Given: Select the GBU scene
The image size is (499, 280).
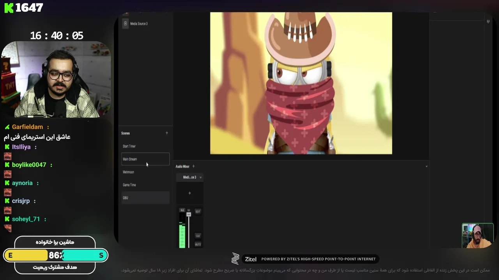Looking at the screenshot, I should click(x=145, y=198).
